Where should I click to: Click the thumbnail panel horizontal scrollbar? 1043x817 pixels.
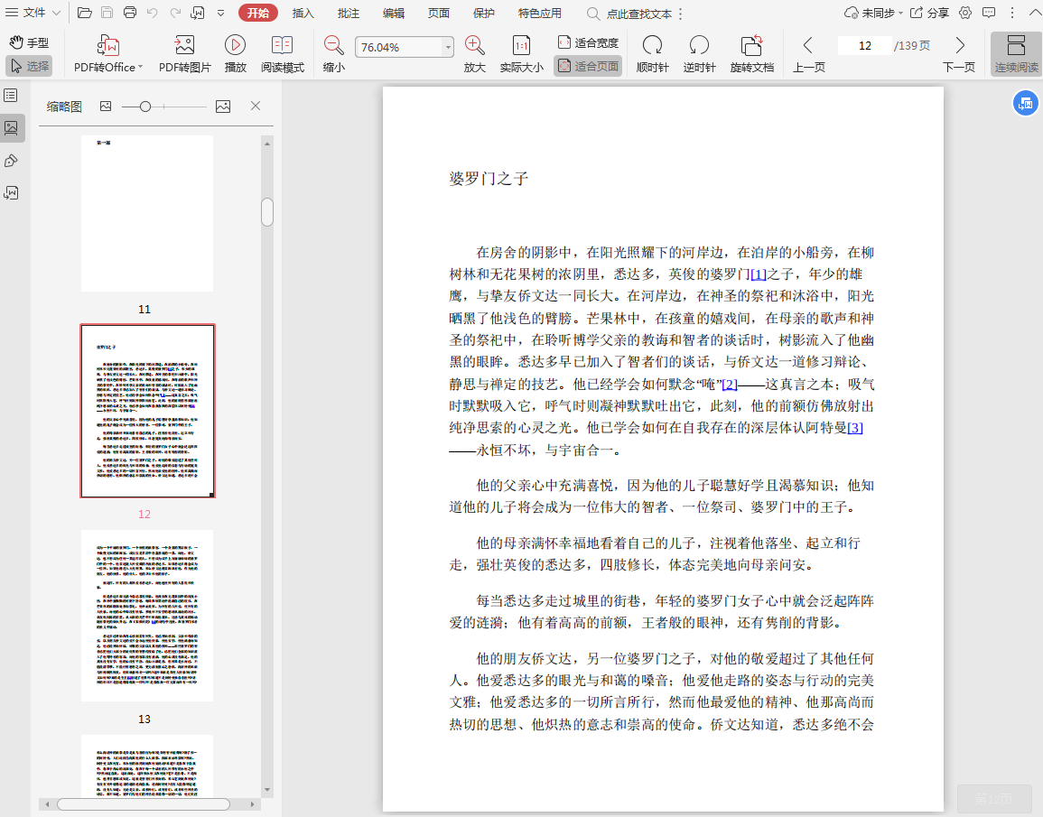[143, 804]
